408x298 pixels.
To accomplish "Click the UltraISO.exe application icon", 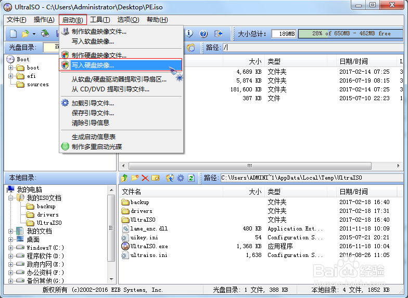I will (x=125, y=246).
